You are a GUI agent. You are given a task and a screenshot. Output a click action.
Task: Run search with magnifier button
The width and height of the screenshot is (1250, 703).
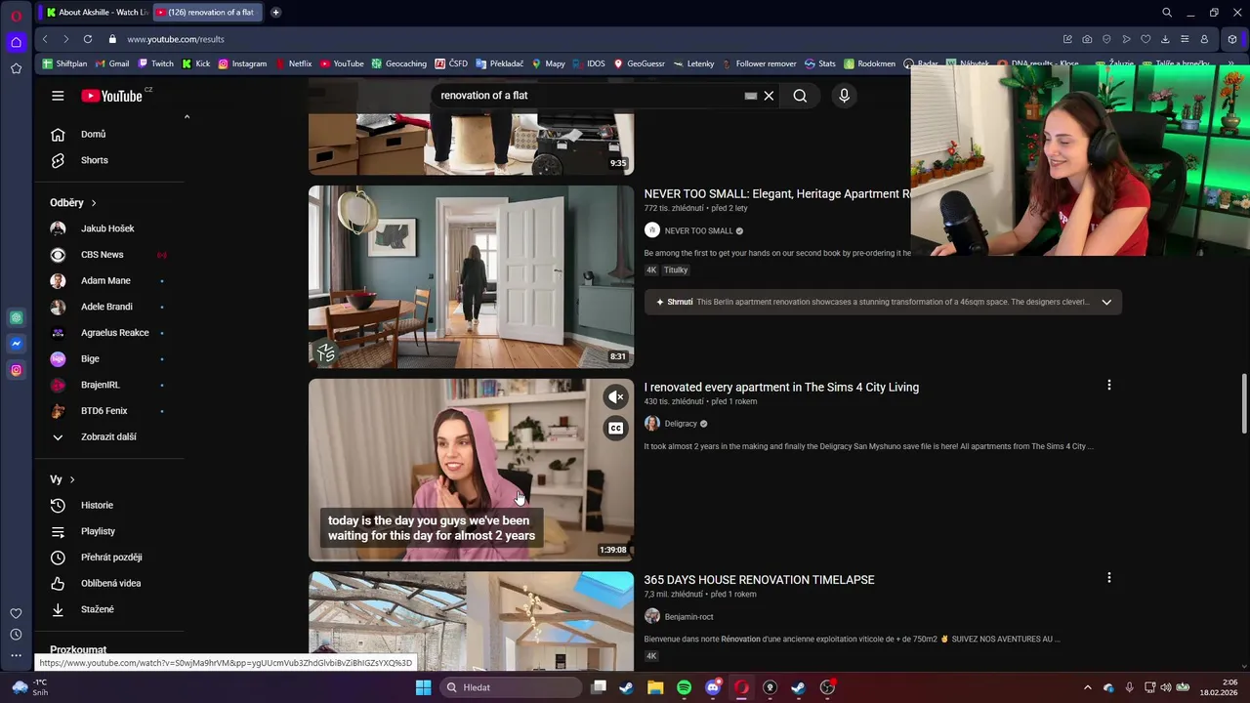pos(800,96)
